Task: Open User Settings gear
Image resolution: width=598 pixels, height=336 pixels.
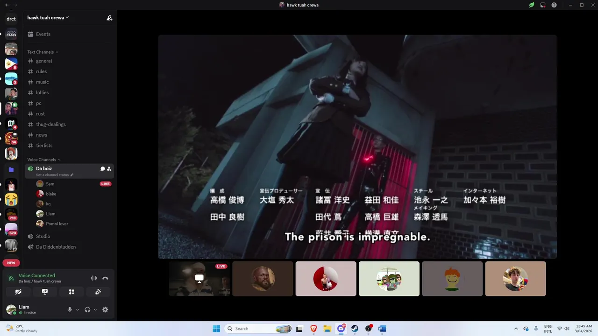Action: 105,310
